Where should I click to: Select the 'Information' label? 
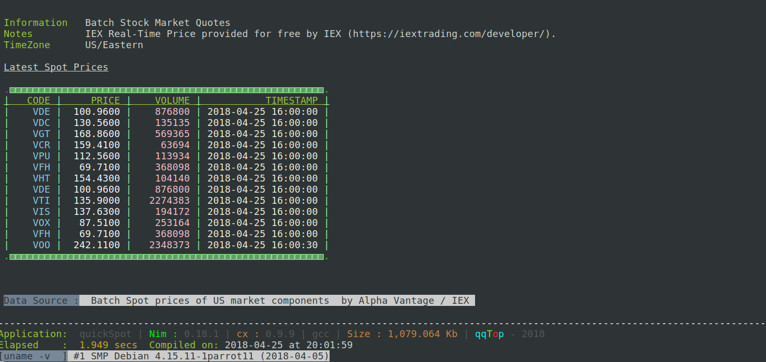(35, 23)
